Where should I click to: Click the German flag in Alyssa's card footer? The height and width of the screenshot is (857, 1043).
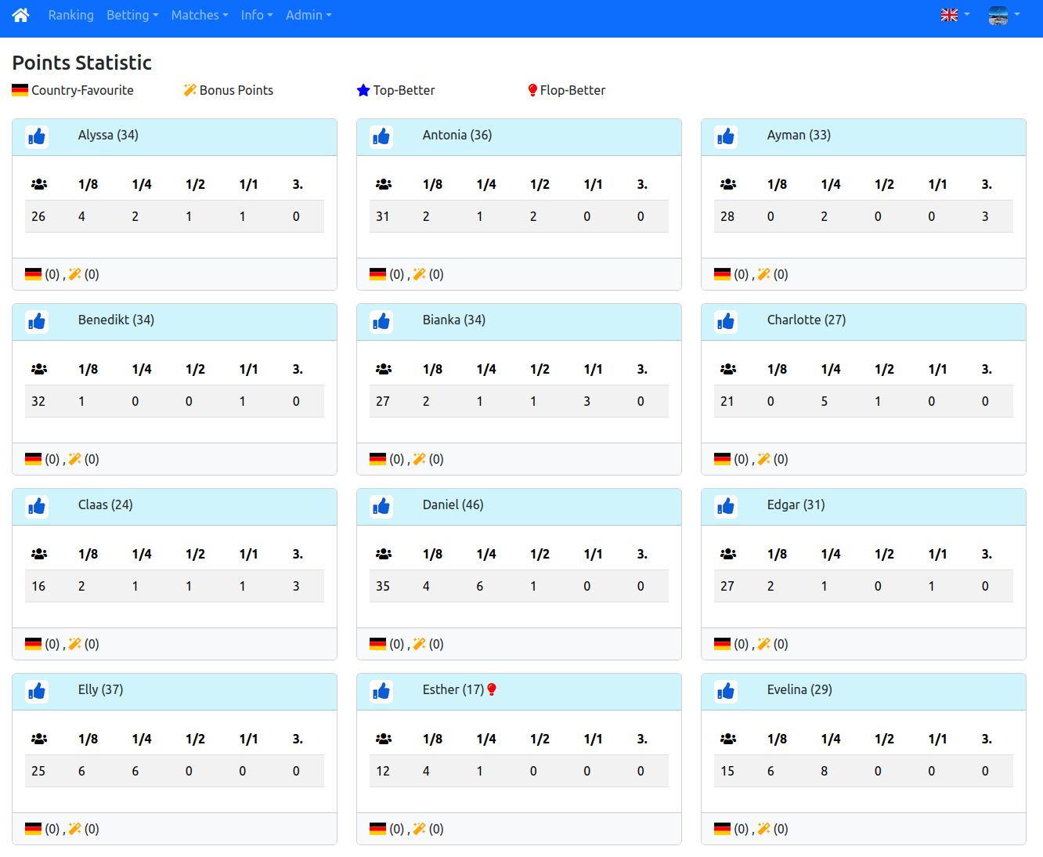click(x=33, y=274)
